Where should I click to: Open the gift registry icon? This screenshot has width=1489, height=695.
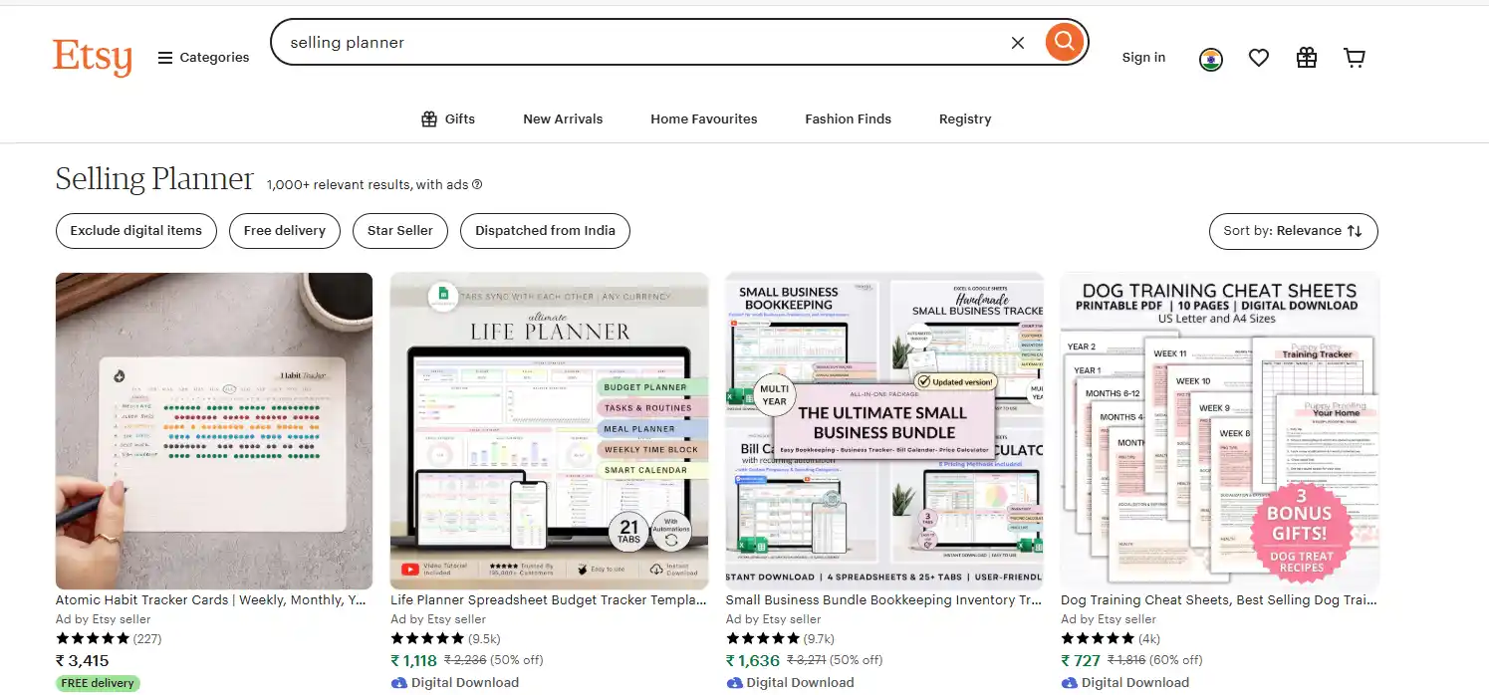click(1306, 58)
